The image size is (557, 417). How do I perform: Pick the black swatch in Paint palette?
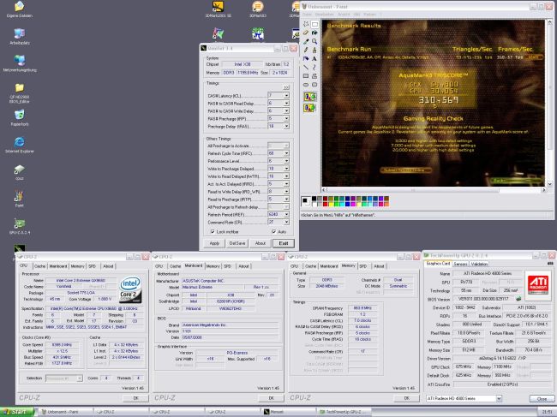314,199
